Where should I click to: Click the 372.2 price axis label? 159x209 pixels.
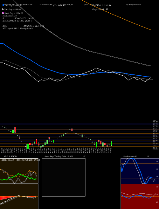155,128
